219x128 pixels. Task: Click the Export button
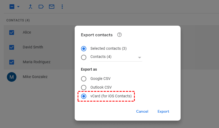tap(163, 112)
